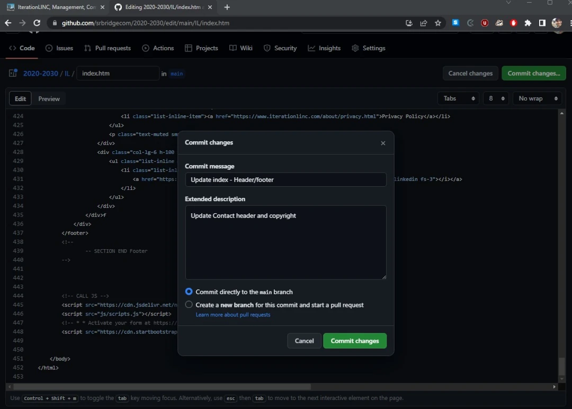Click the Commit message input field
This screenshot has height=409, width=572.
pyautogui.click(x=285, y=180)
